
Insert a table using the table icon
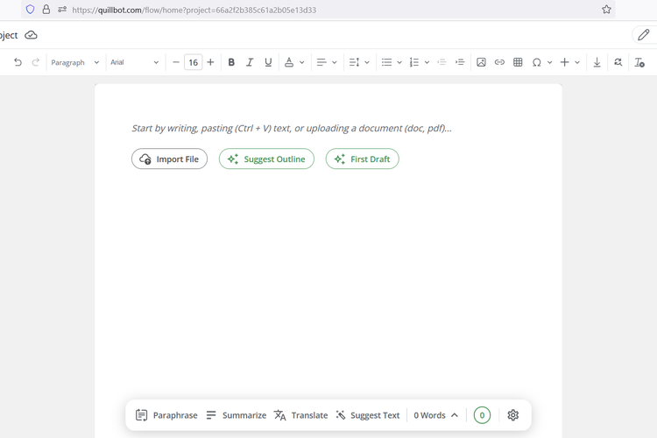518,62
